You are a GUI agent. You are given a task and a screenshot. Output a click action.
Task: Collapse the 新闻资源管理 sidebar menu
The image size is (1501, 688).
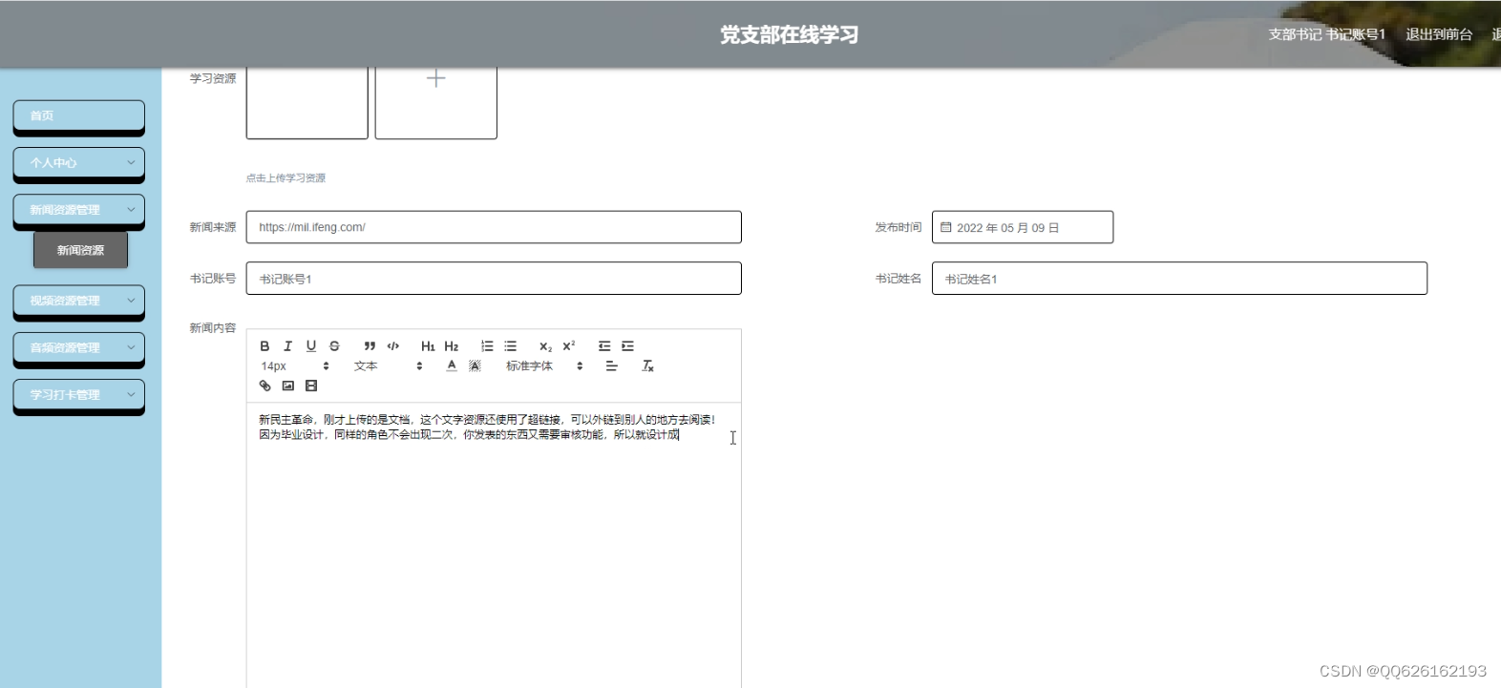click(x=79, y=210)
